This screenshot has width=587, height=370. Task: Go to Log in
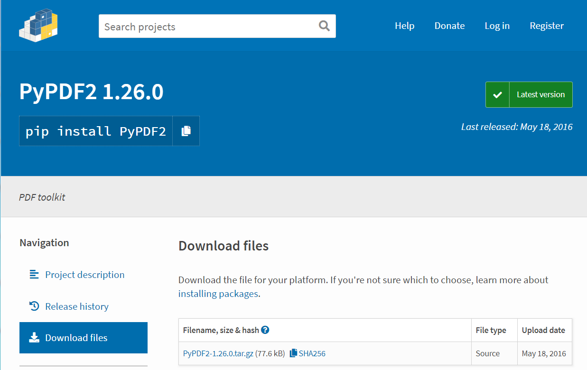(497, 26)
